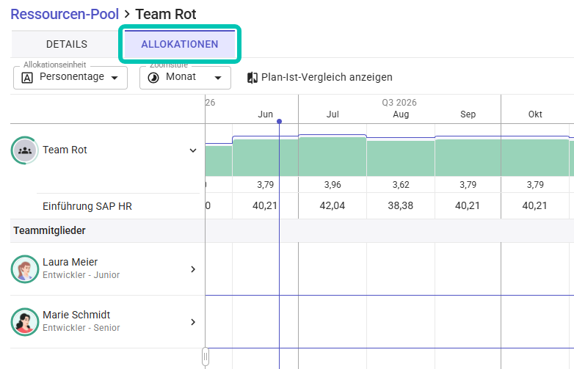Click the Jun month header

click(x=266, y=114)
